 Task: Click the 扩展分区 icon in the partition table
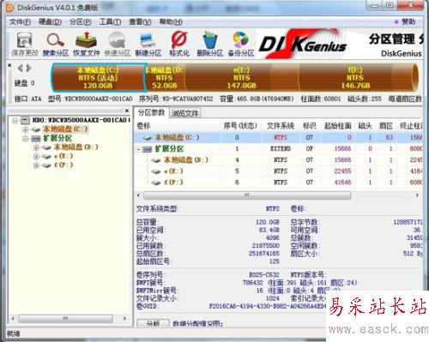147,149
